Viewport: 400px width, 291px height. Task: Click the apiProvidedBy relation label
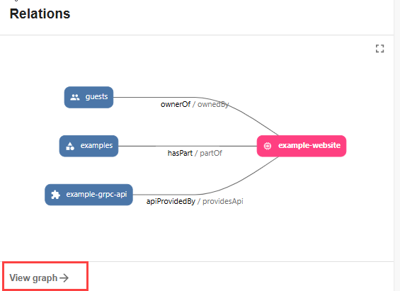pos(171,201)
